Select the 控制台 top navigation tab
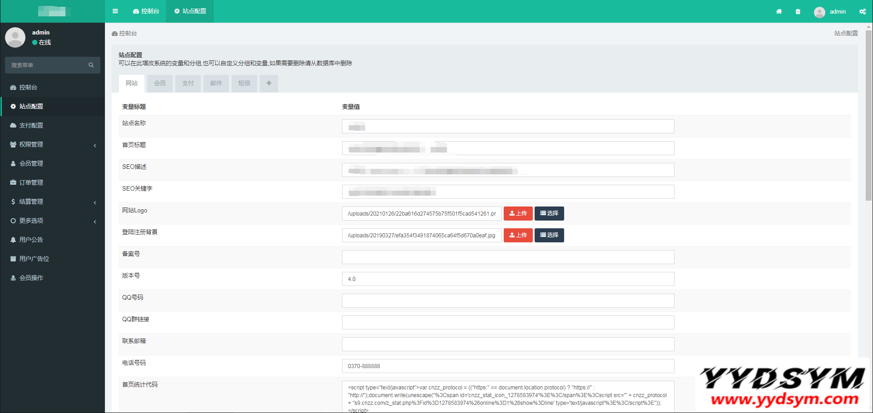Image resolution: width=873 pixels, height=413 pixels. [x=146, y=11]
